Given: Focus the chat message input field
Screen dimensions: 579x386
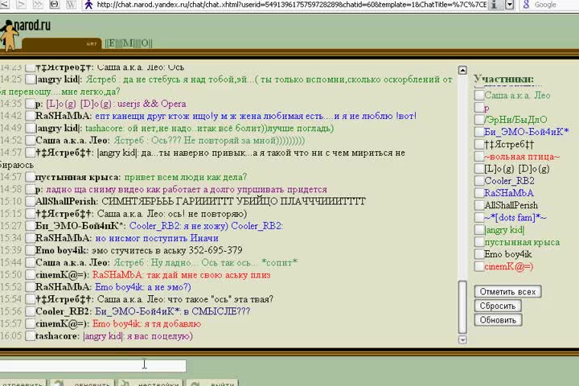Looking at the screenshot, I should pyautogui.click(x=92, y=366).
